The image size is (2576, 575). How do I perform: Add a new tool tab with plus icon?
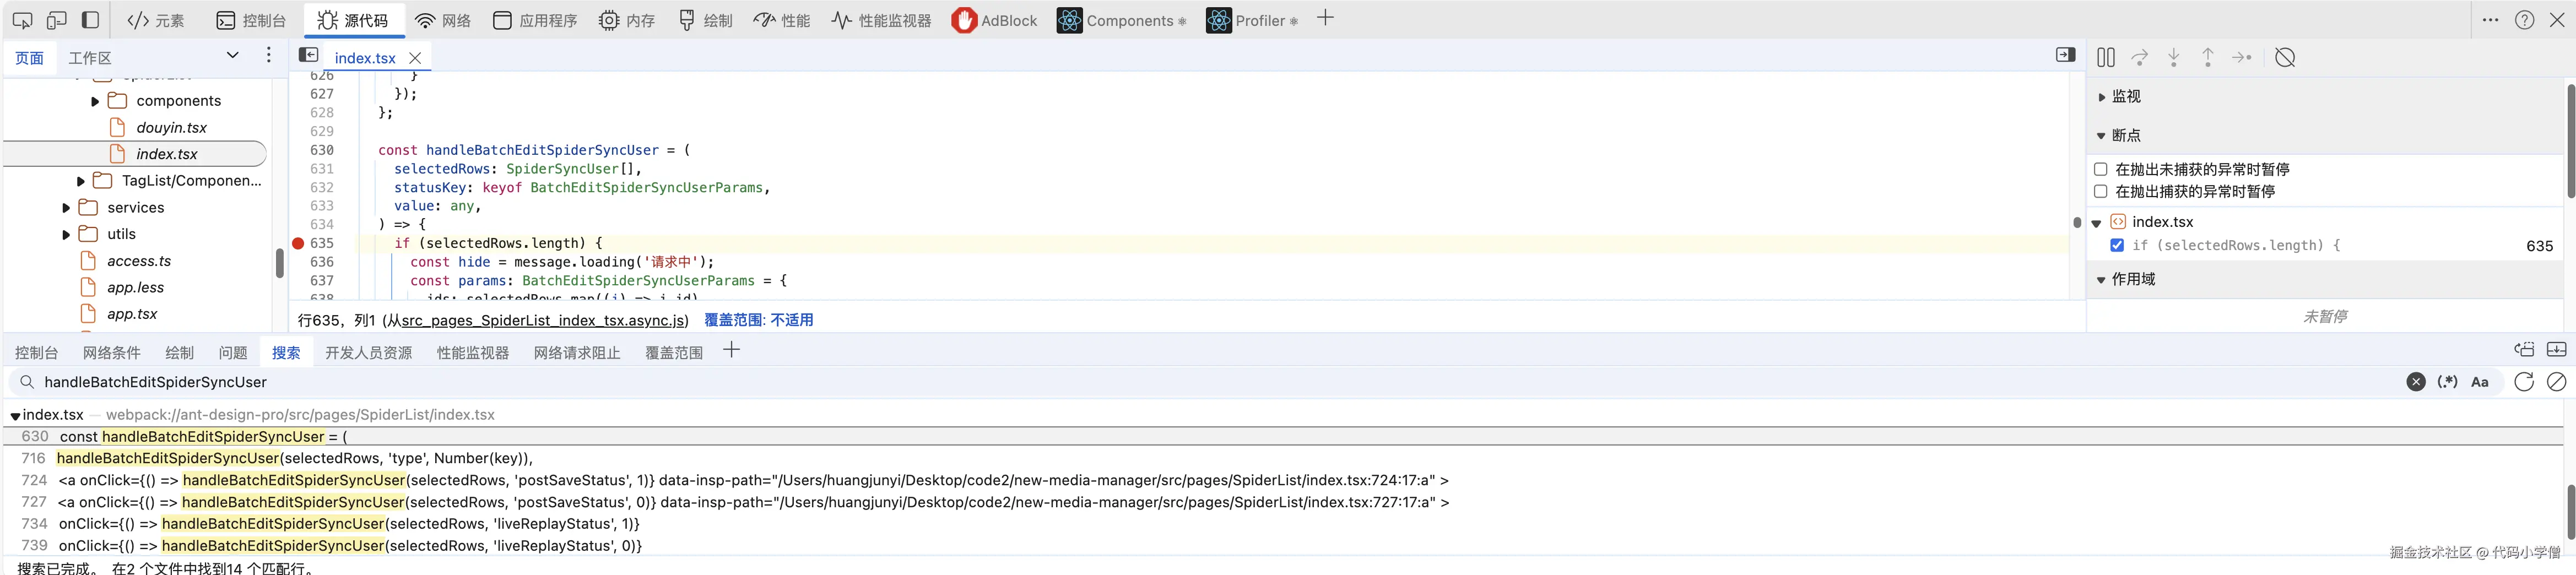(1325, 18)
